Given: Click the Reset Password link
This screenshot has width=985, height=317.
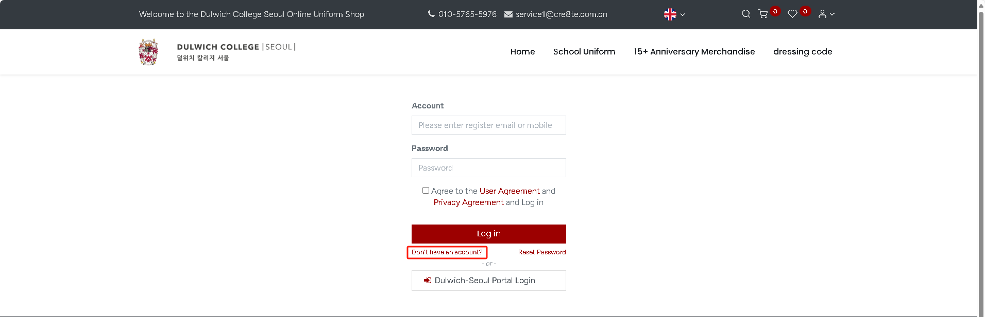Looking at the screenshot, I should (541, 252).
